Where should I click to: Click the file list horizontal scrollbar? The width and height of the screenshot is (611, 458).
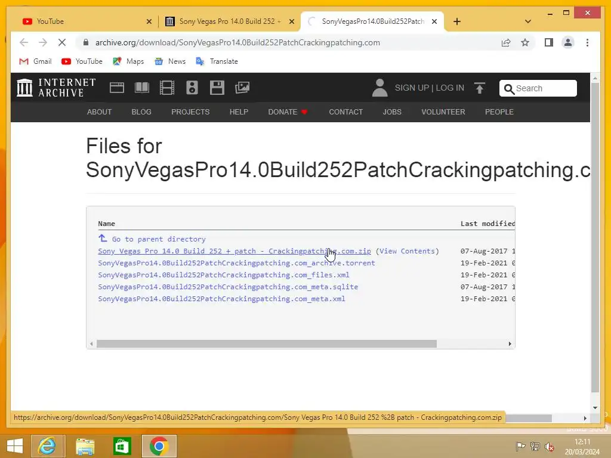[267, 344]
